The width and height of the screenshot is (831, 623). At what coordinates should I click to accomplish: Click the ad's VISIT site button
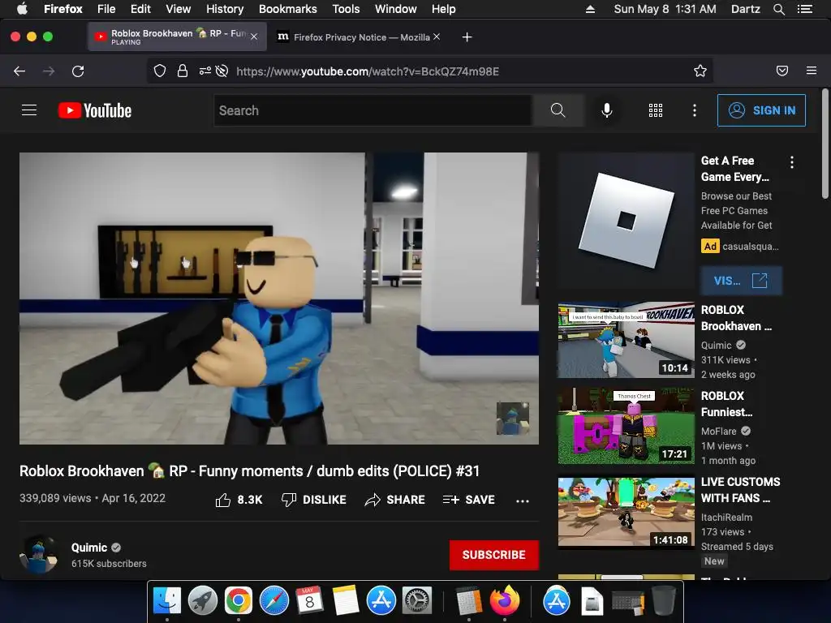point(741,281)
